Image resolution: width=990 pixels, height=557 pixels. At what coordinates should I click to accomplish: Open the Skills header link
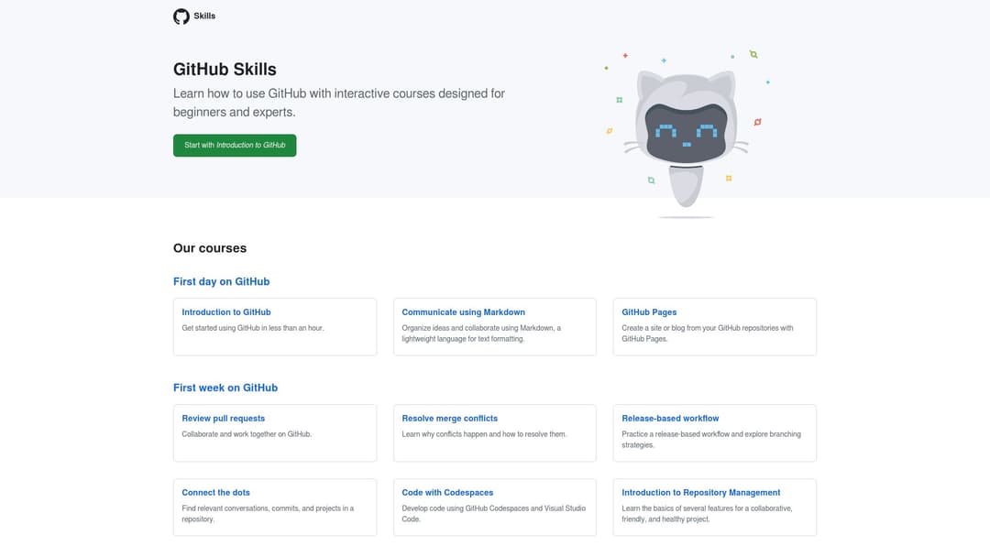click(203, 16)
